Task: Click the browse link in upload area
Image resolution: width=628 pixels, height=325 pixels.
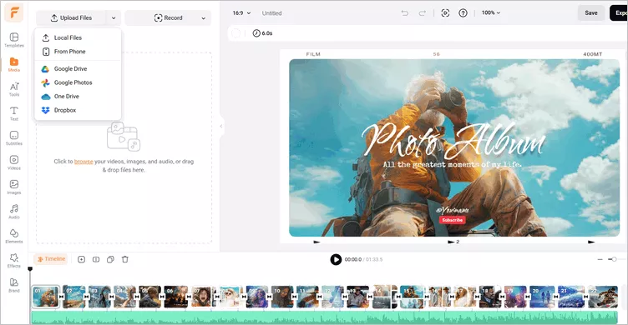Action: pos(84,162)
